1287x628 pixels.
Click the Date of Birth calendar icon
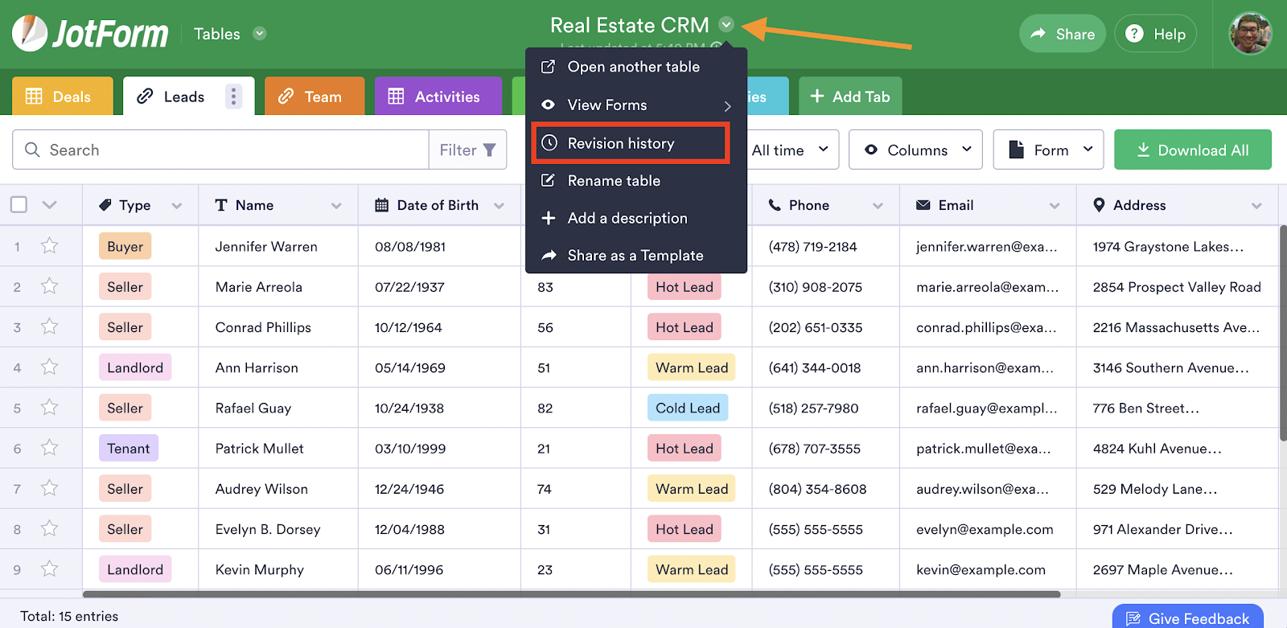(382, 205)
